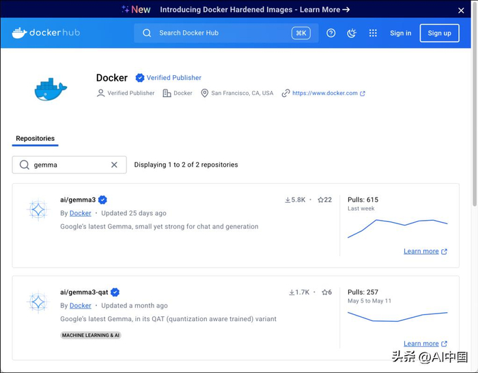478x373 pixels.
Task: Click the star count 22 icon
Action: [x=320, y=200]
